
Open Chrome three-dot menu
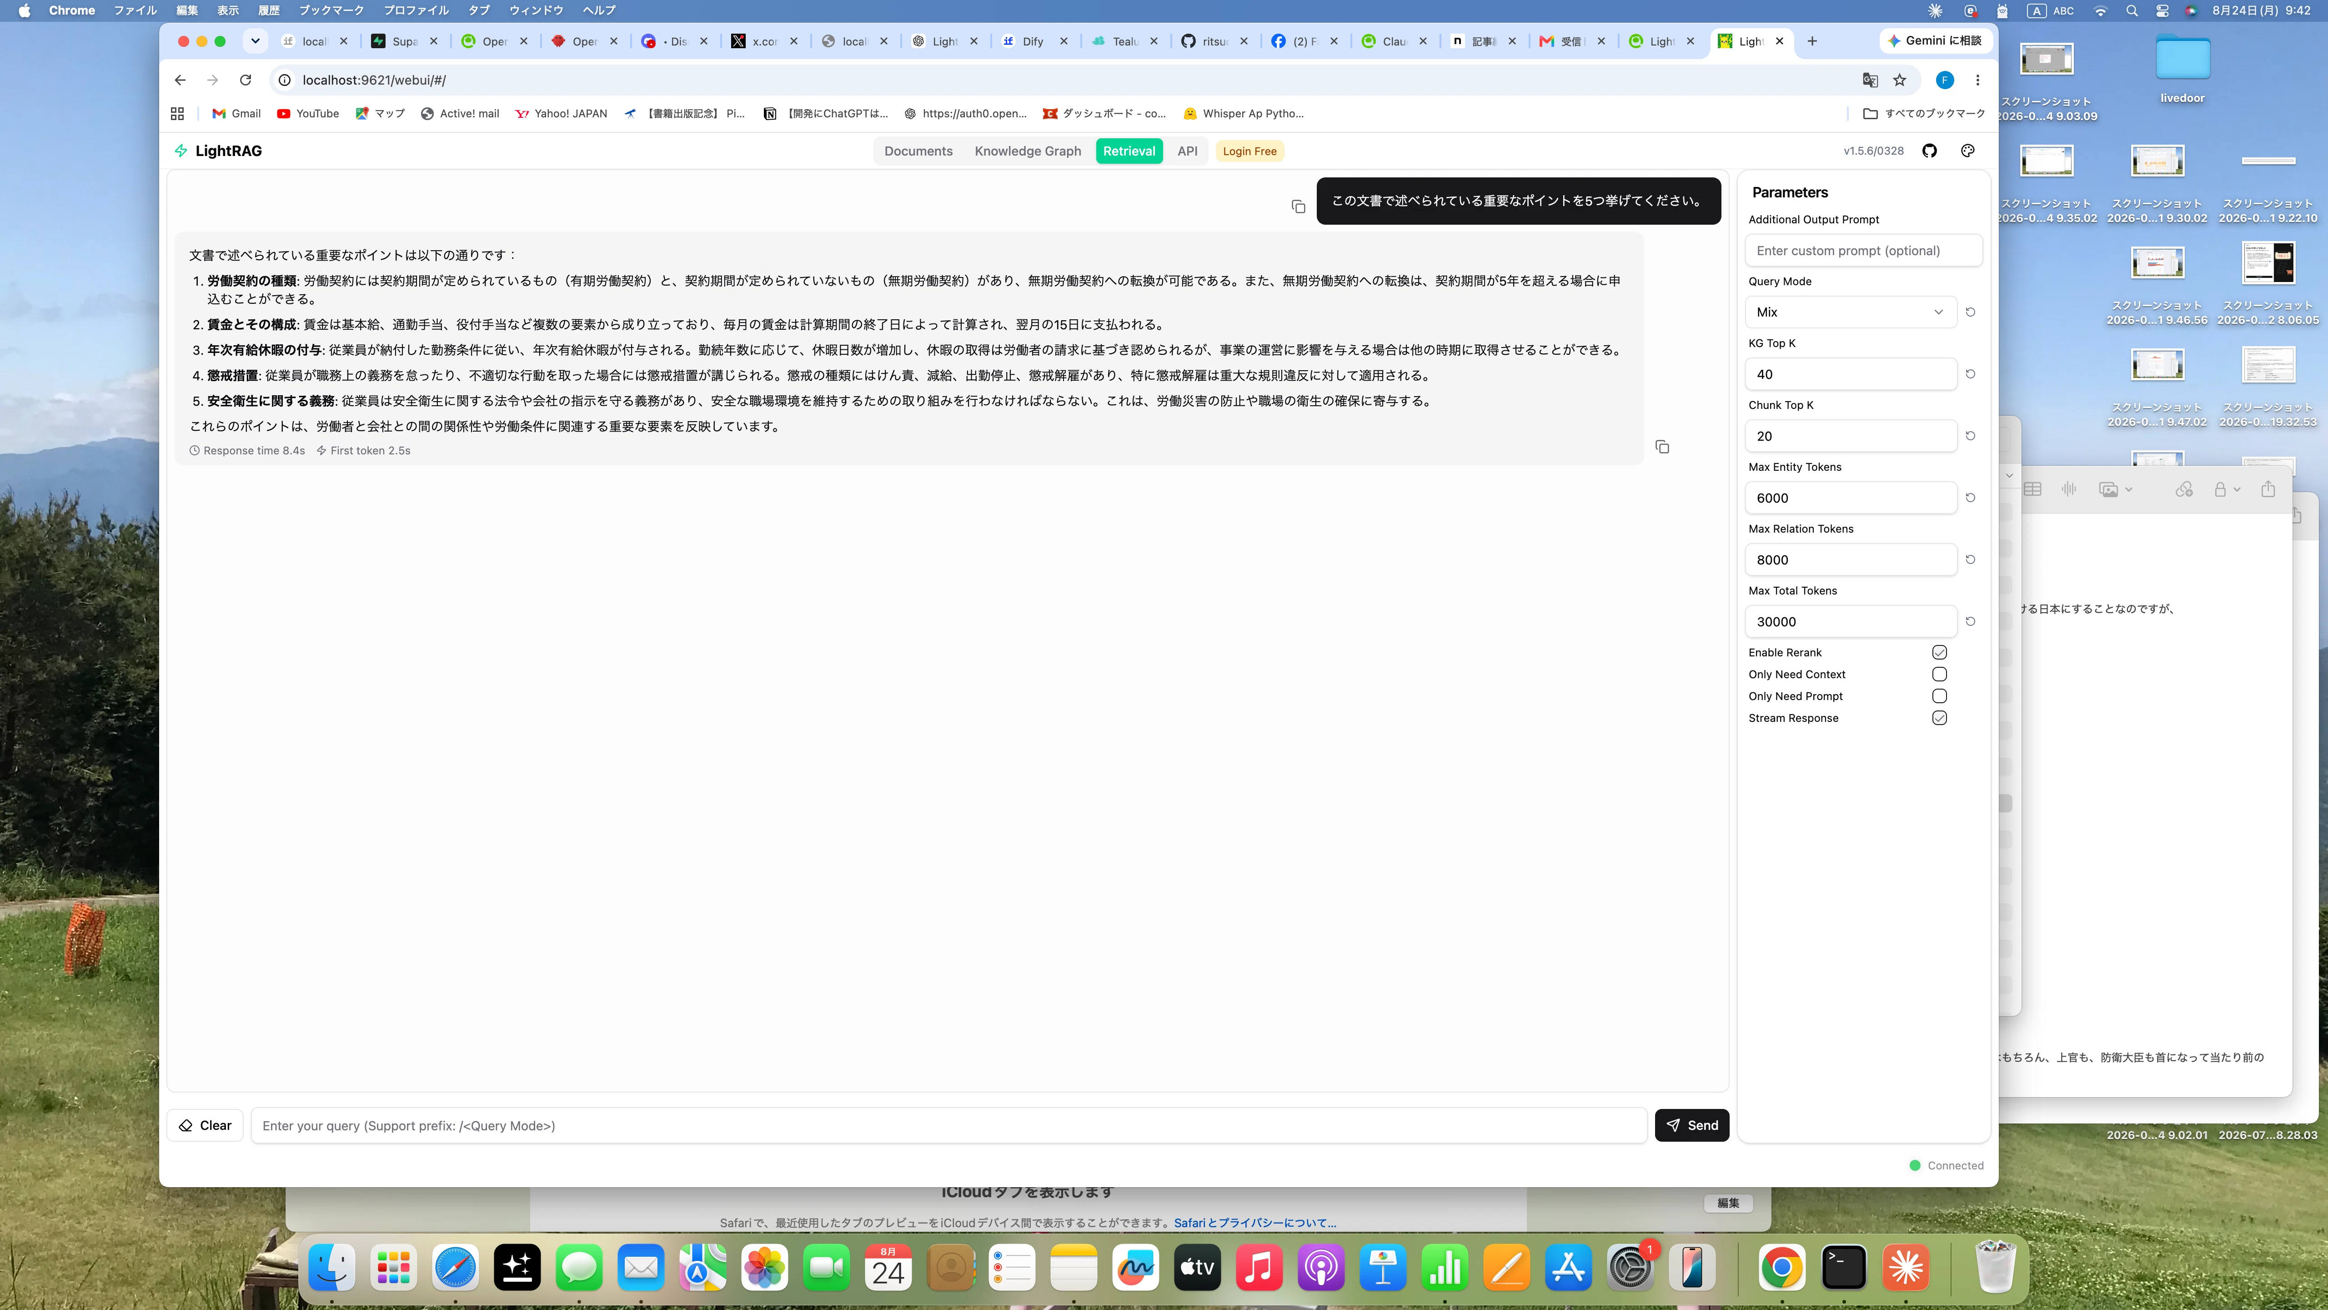coord(1977,81)
